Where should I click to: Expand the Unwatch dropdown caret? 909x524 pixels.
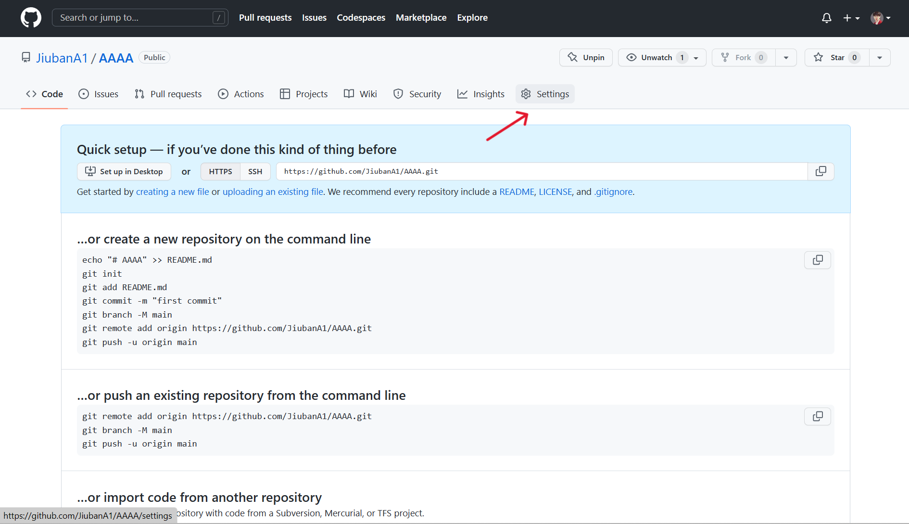tap(696, 58)
